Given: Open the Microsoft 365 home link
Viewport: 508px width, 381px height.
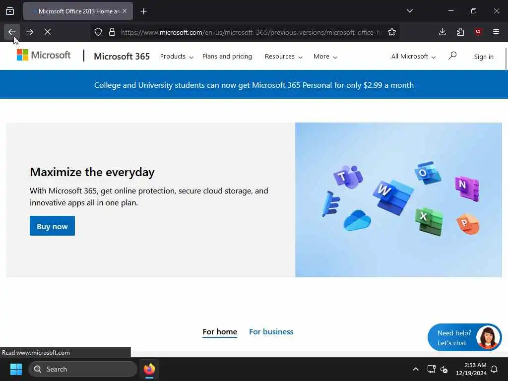Looking at the screenshot, I should [122, 57].
